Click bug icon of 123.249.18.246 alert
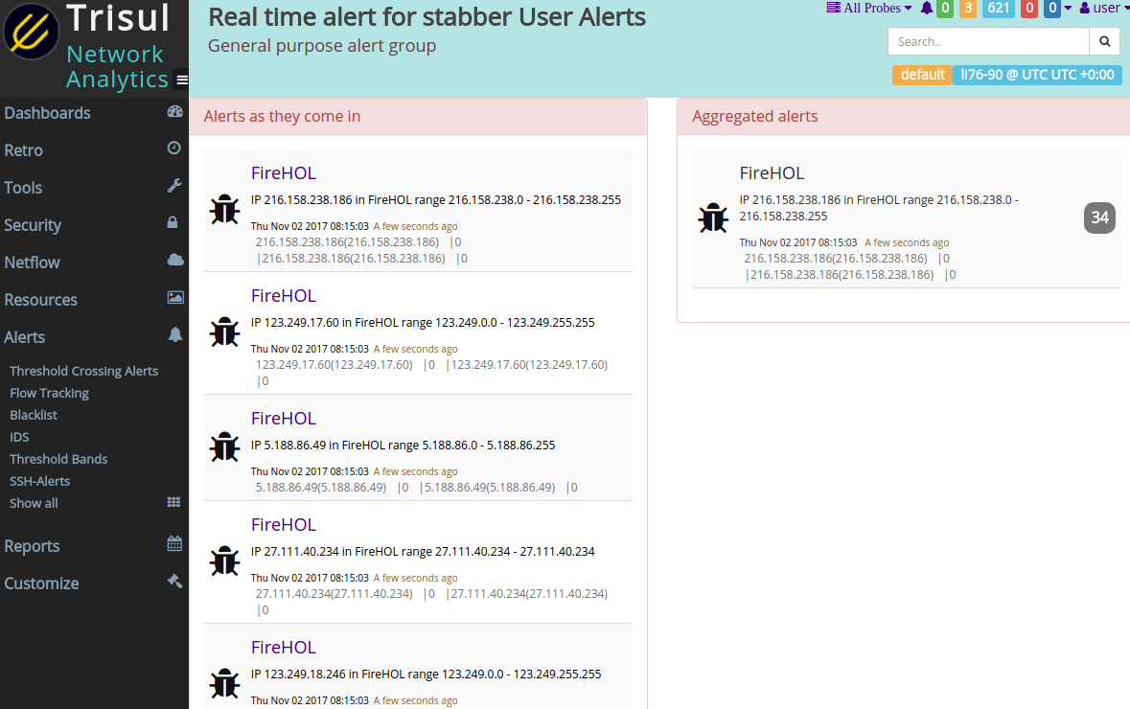This screenshot has height=709, width=1130. coord(225,684)
